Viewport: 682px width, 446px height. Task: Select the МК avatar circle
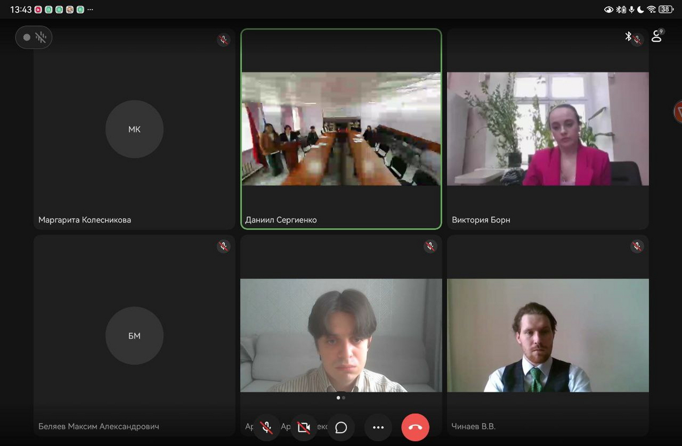[x=134, y=129]
